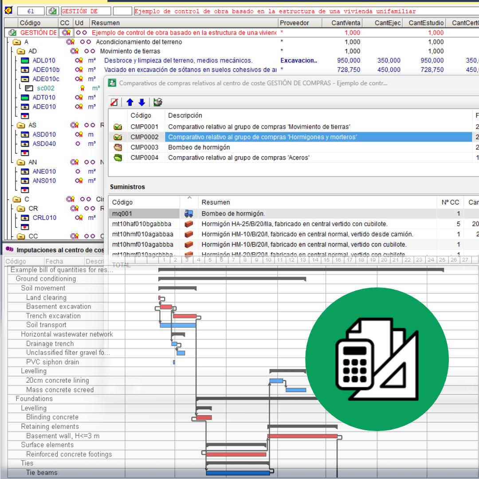
Task: Click the truck icon beside mq001
Action: pos(189,214)
